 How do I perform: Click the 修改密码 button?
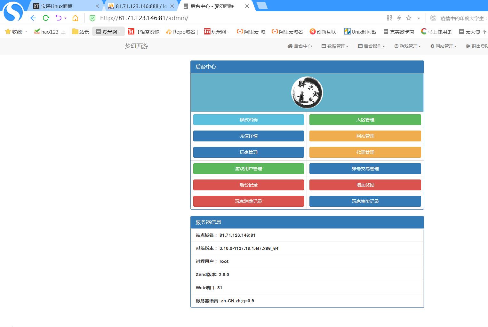(x=248, y=120)
